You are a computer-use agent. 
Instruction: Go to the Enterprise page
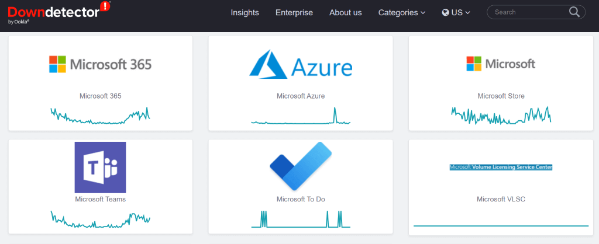(x=294, y=12)
